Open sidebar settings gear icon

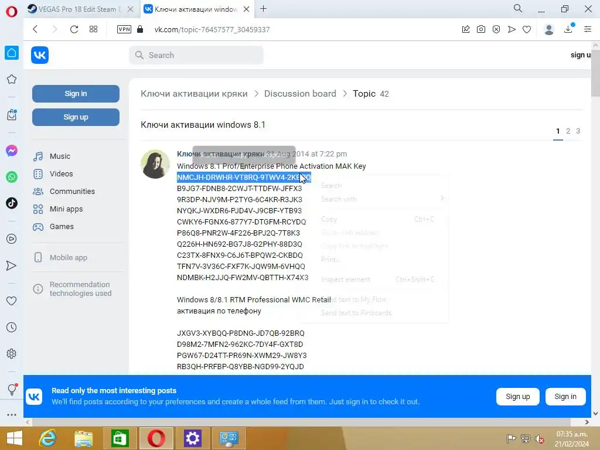click(12, 353)
